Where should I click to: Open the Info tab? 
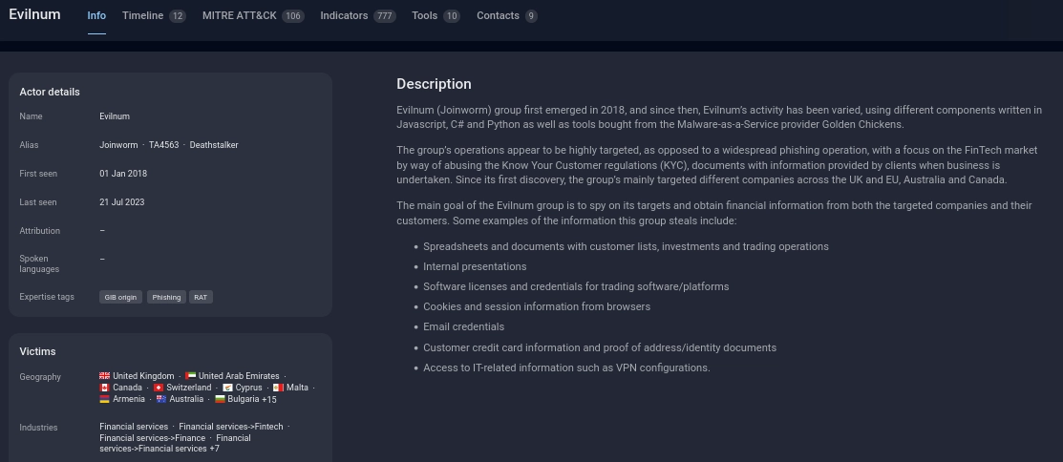click(x=96, y=15)
